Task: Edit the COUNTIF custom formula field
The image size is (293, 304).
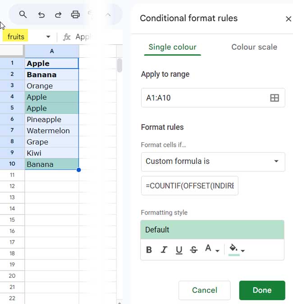Action: coord(190,186)
